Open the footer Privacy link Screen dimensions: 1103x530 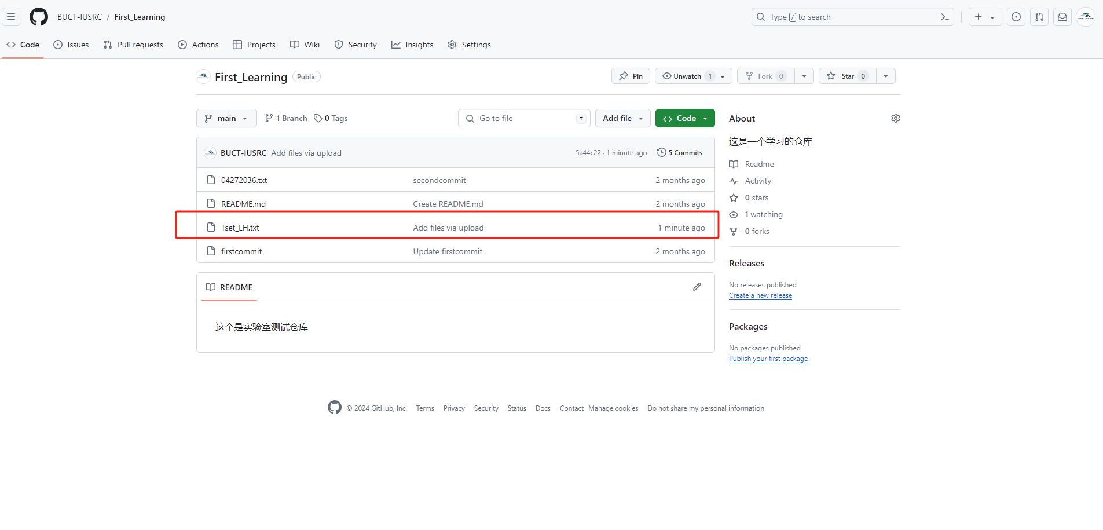(x=454, y=408)
